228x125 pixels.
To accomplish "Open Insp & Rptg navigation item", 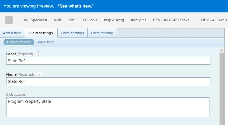I will (x=114, y=20).
